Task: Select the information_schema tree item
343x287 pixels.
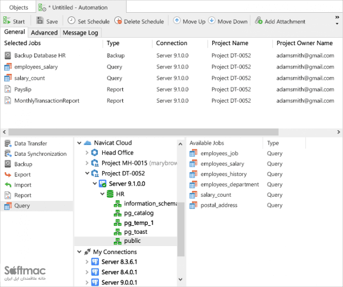Action: point(150,204)
